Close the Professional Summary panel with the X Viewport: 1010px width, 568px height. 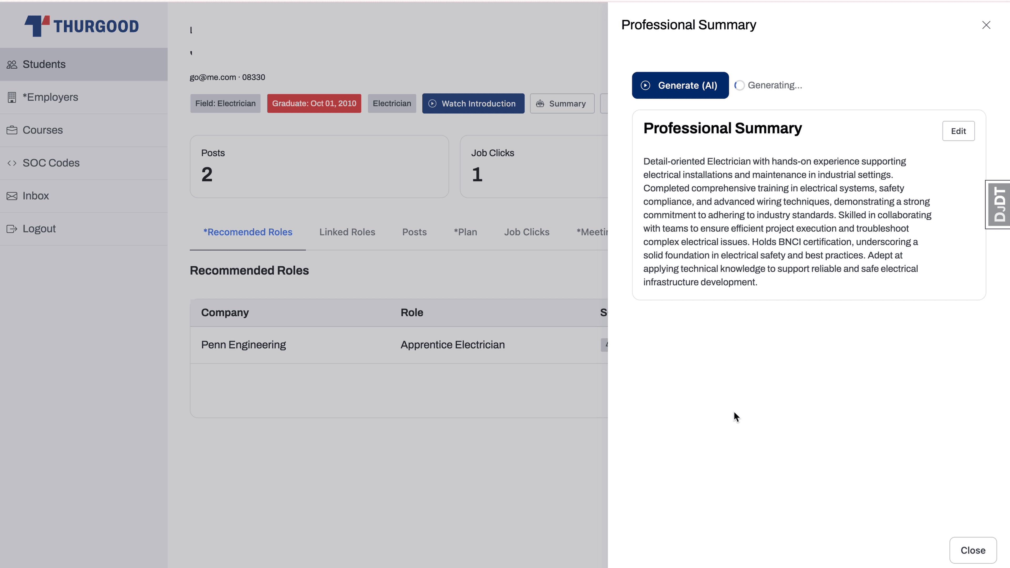pyautogui.click(x=987, y=25)
